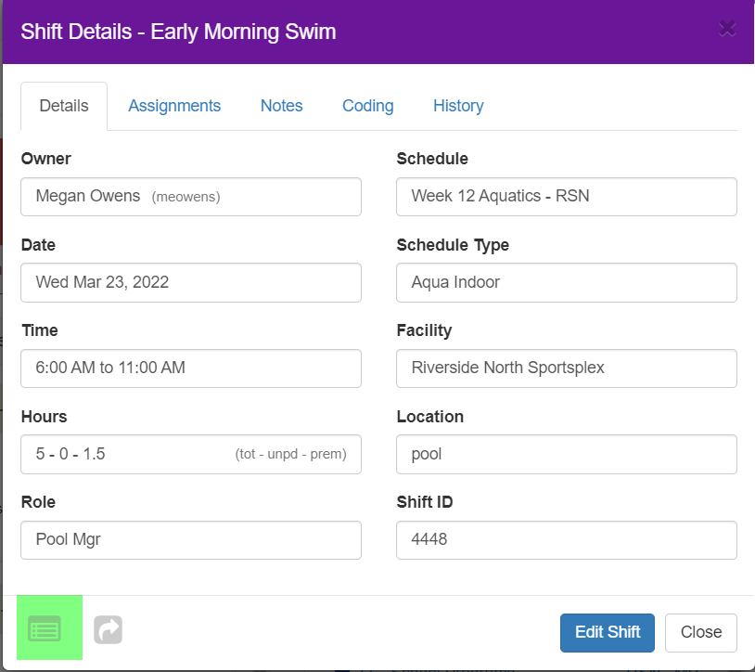Click the (tot - unpd - prem) hint text
The height and width of the screenshot is (672, 755).
pos(291,454)
